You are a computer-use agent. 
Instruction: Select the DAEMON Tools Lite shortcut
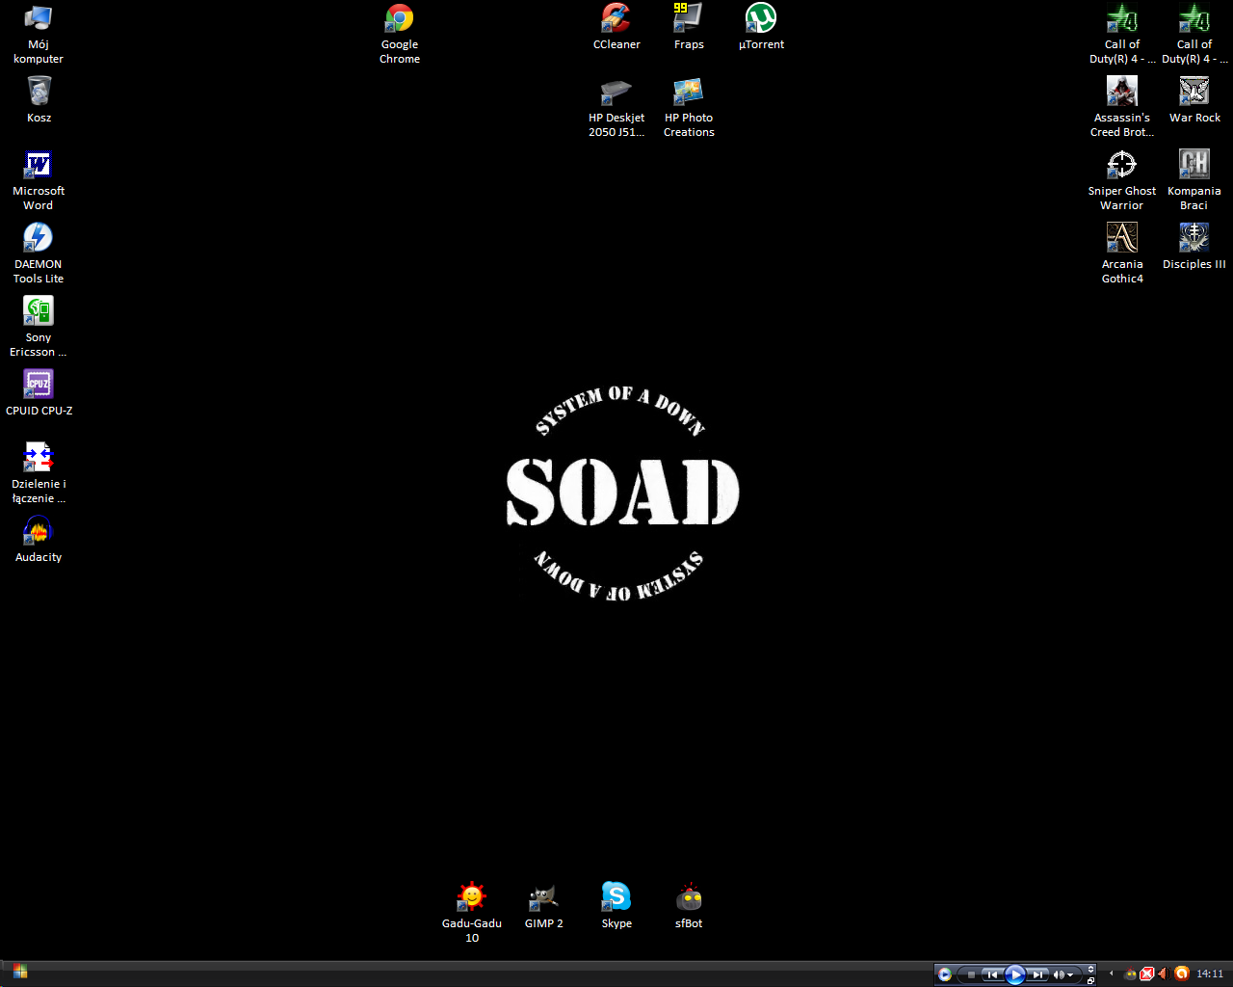[39, 253]
